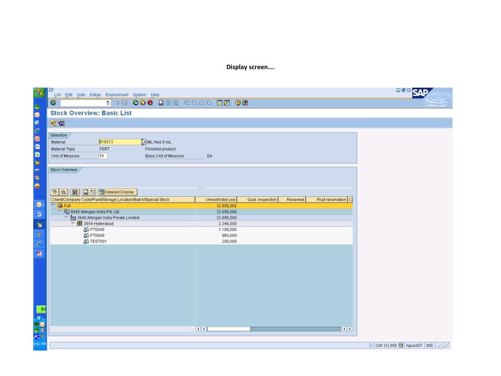Screen dimensions: 501x376
Task: Open the Extras menu
Action: [x=95, y=94]
